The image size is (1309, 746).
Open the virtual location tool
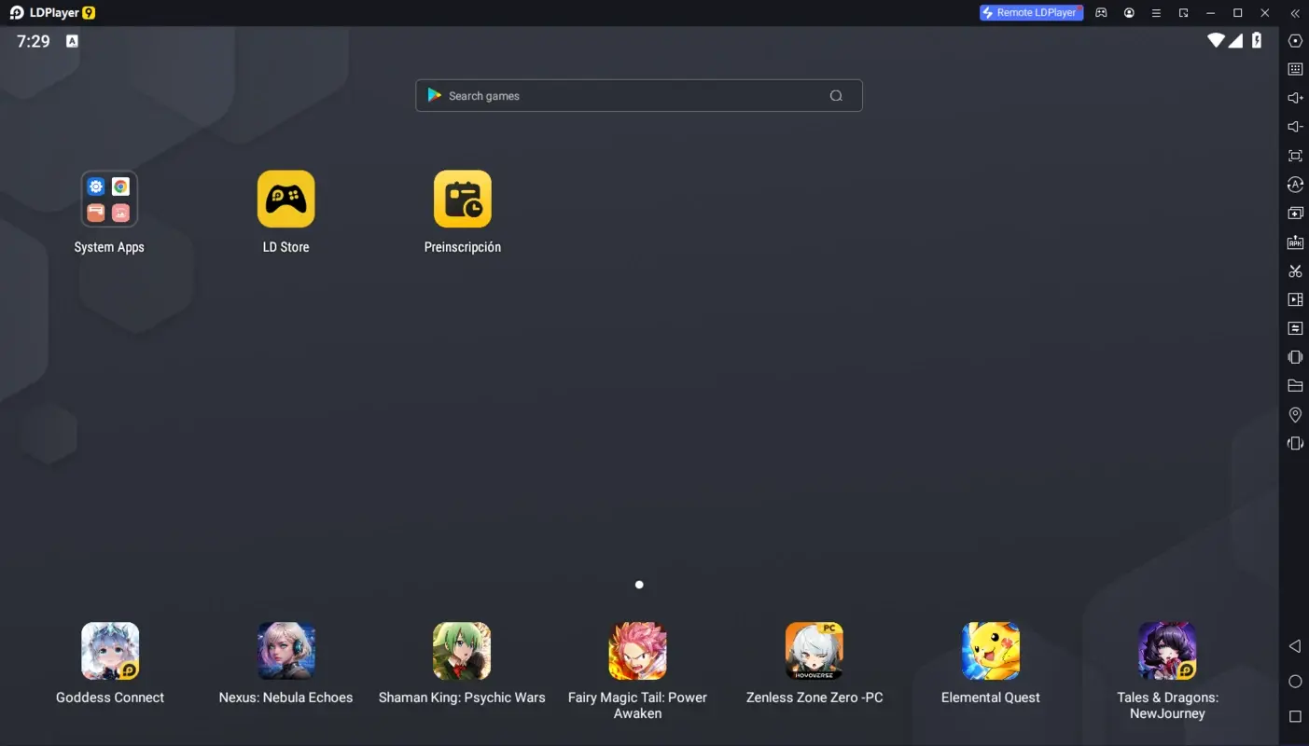1295,414
